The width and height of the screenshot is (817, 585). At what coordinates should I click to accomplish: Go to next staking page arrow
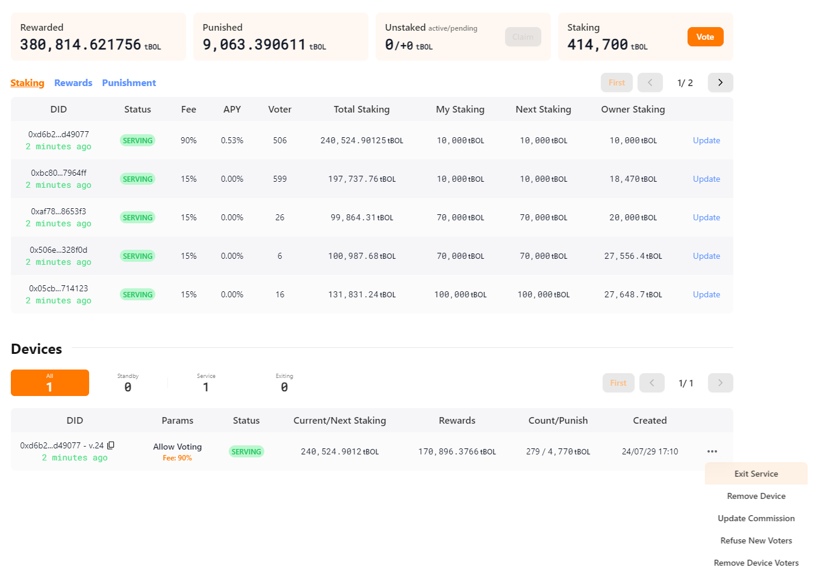click(x=720, y=82)
